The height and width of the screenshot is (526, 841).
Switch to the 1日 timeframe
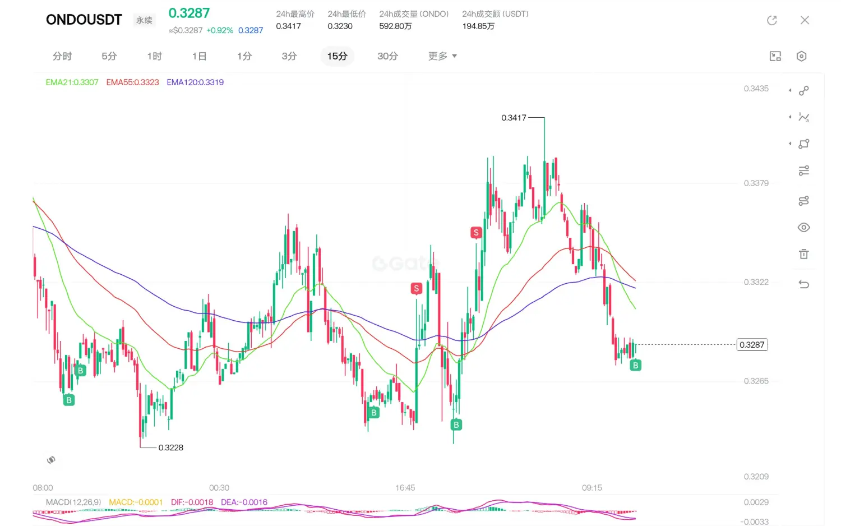click(x=199, y=56)
